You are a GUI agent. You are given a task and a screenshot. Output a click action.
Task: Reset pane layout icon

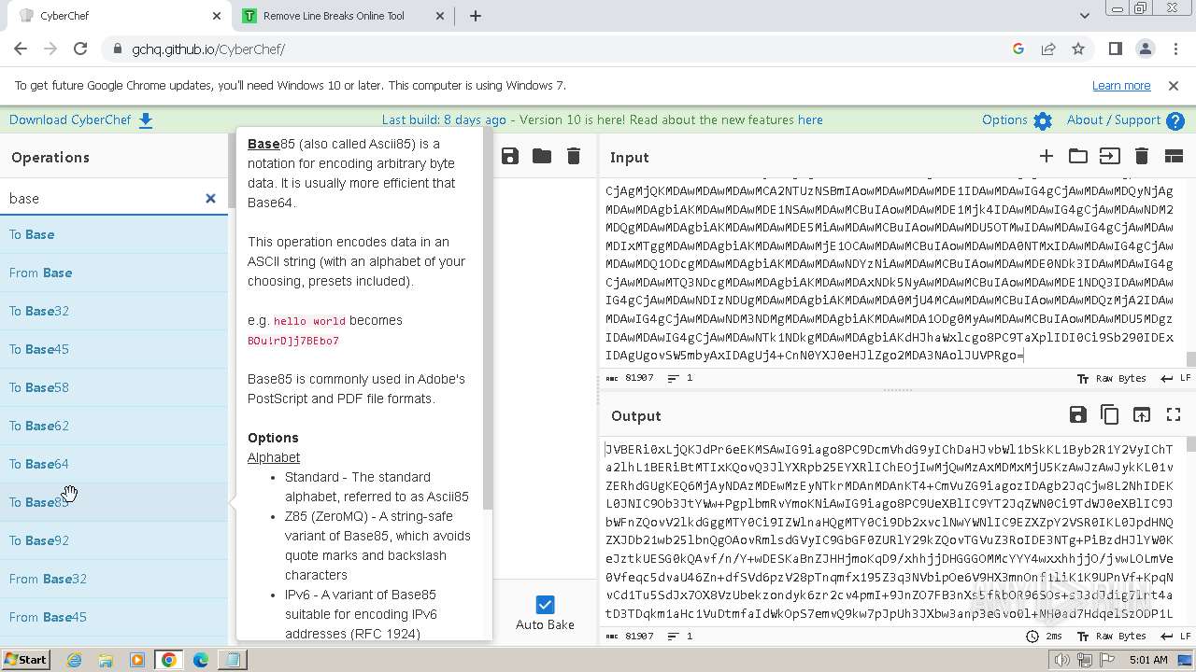pos(1174,156)
